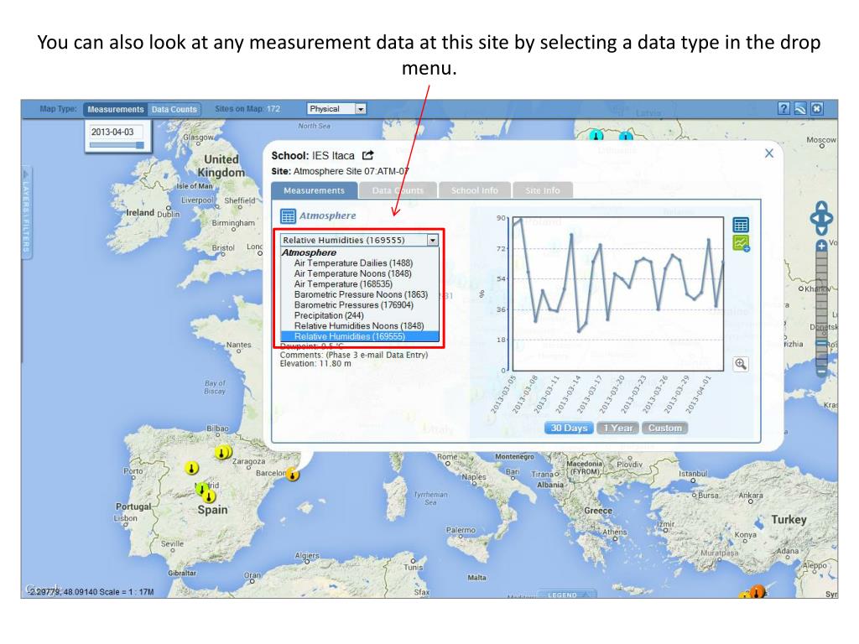Click the 2013-04-03 date field
The image size is (859, 644).
[x=116, y=132]
